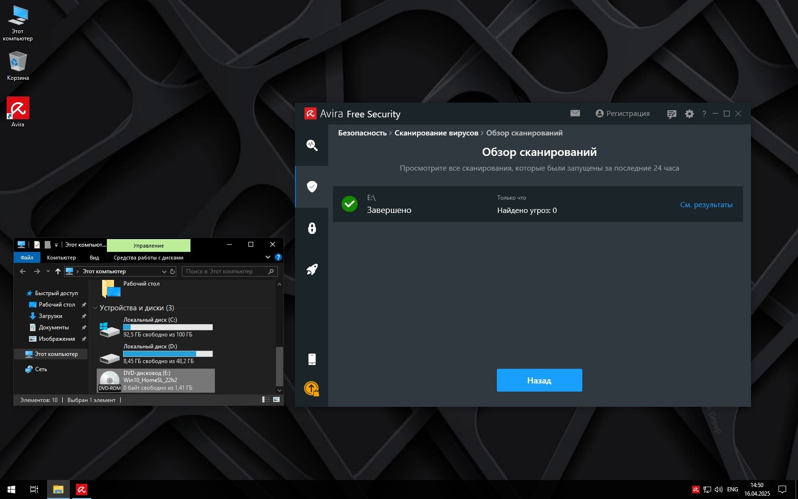
Task: Open the Performance rocket section in Avira sidebar
Action: click(312, 269)
